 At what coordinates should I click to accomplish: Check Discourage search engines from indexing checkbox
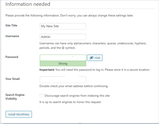pos(41,96)
